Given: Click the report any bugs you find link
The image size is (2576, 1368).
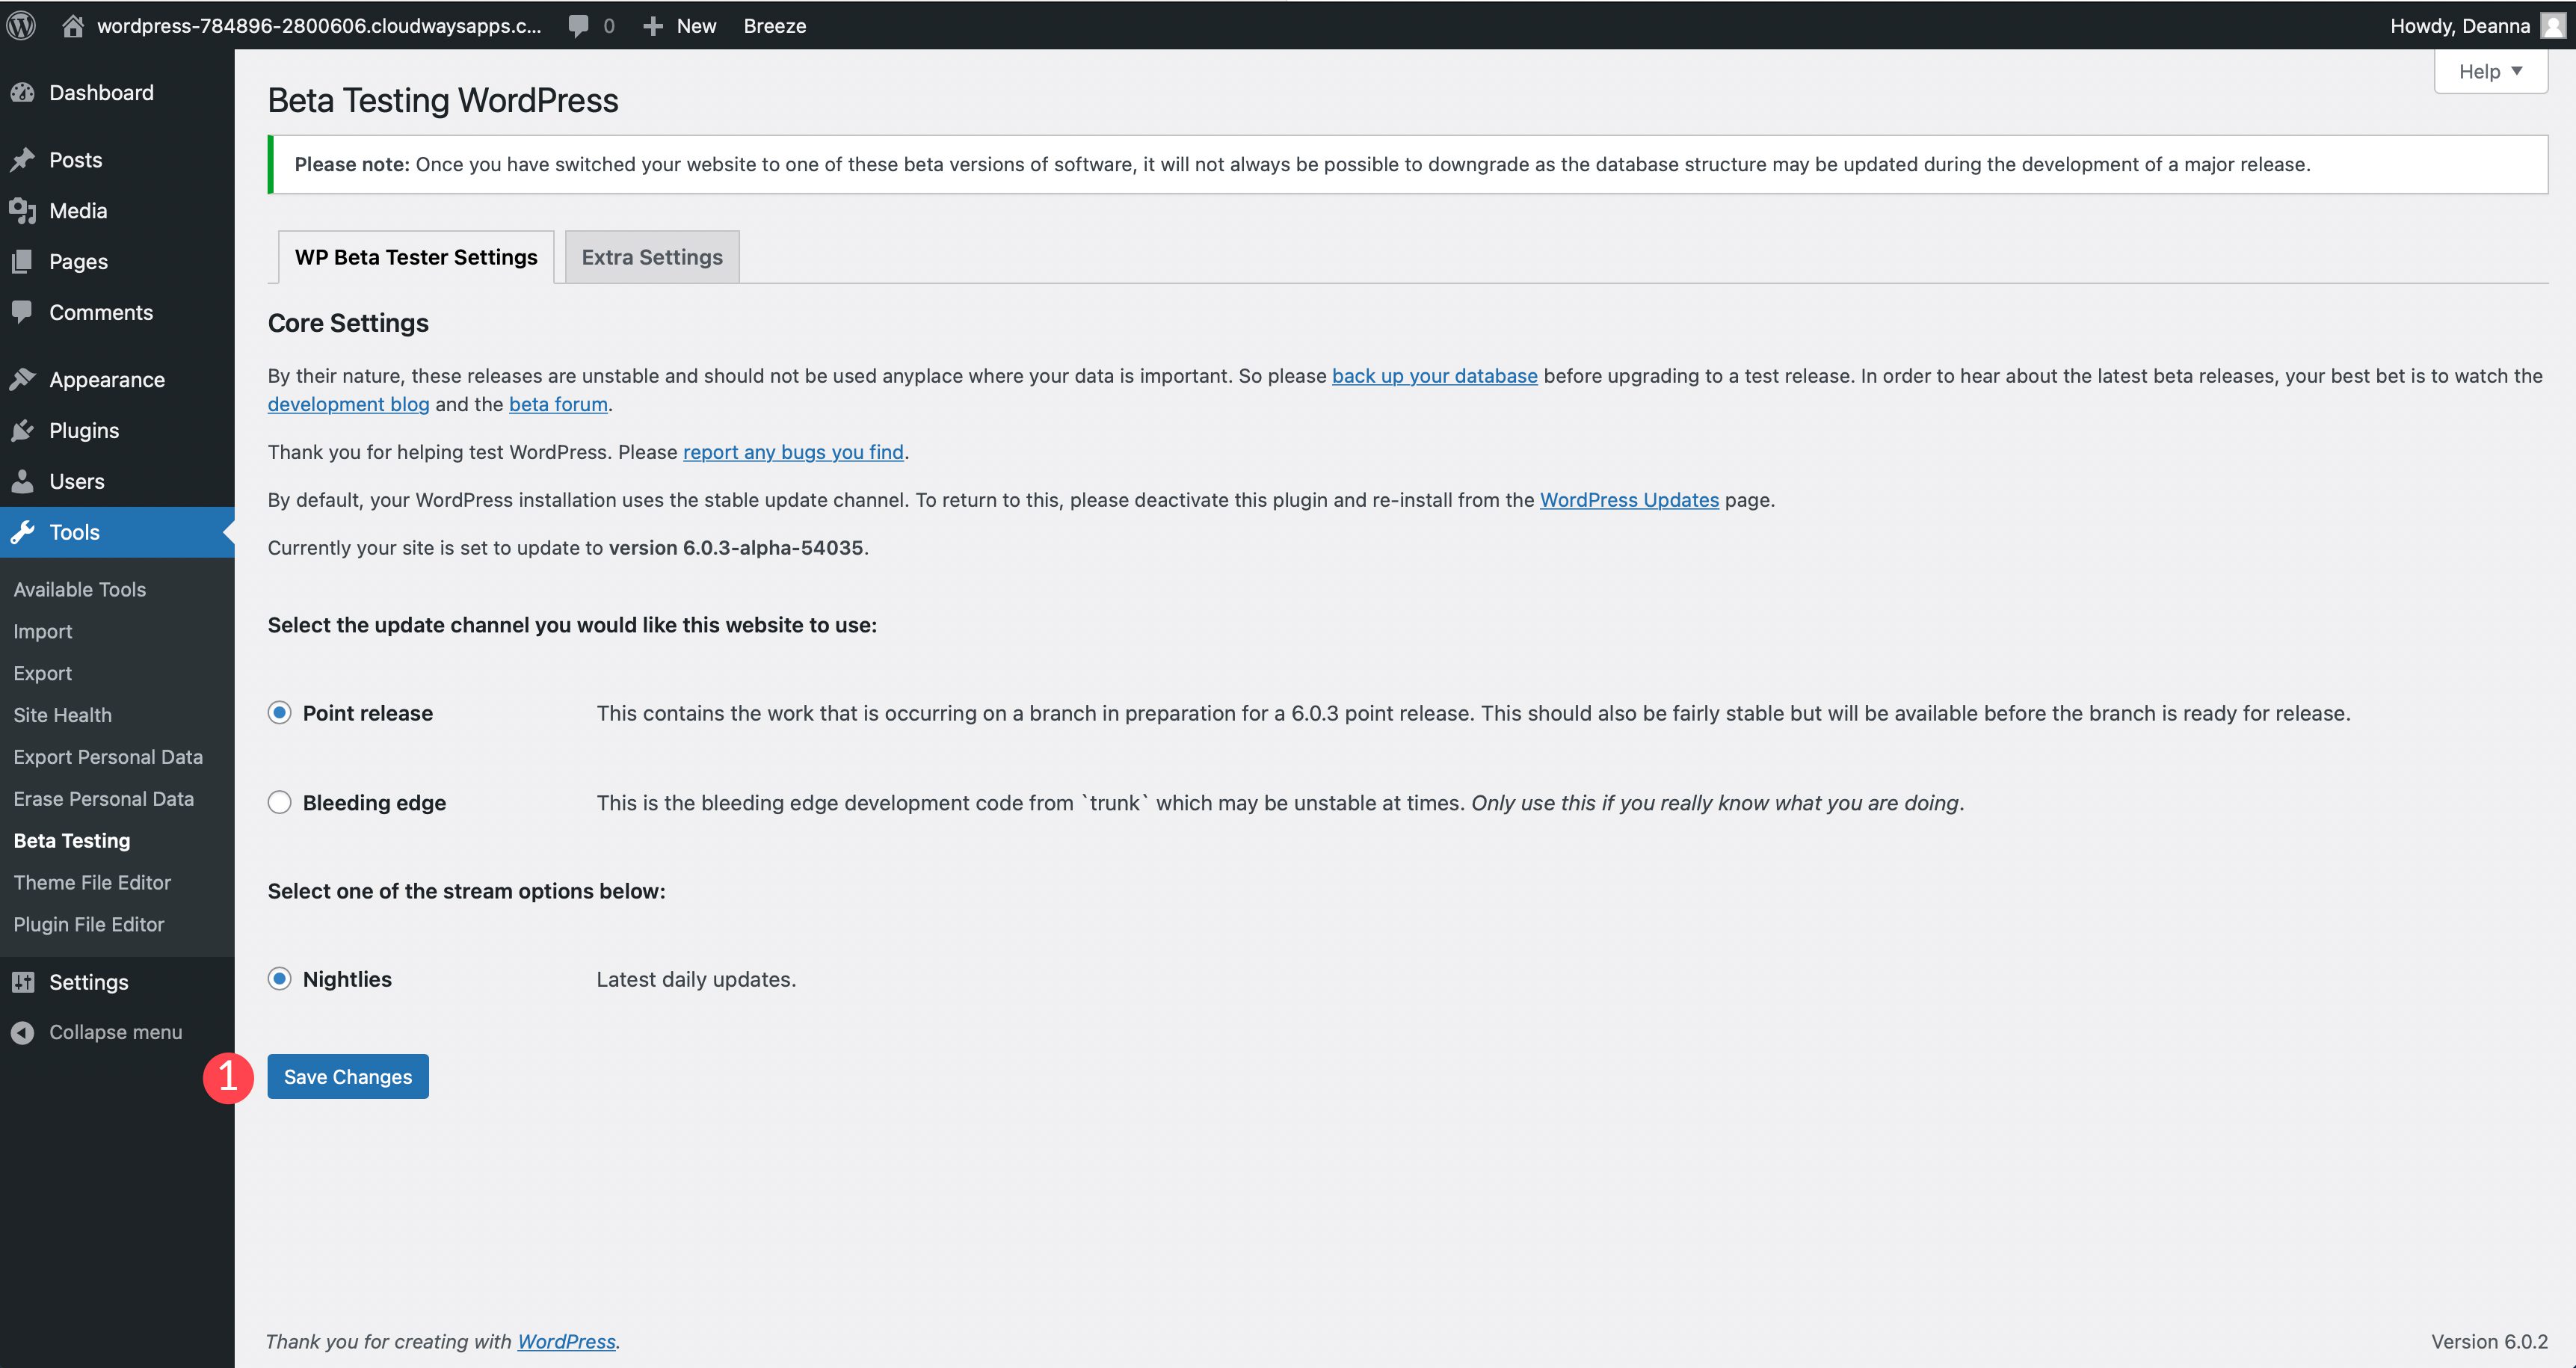Looking at the screenshot, I should tap(792, 452).
